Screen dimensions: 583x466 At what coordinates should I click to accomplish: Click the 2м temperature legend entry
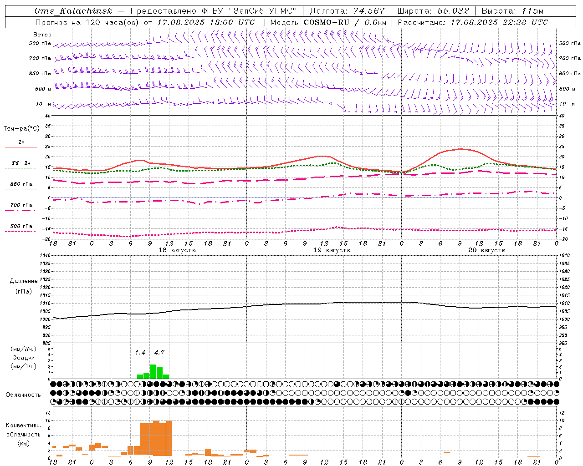(x=21, y=142)
